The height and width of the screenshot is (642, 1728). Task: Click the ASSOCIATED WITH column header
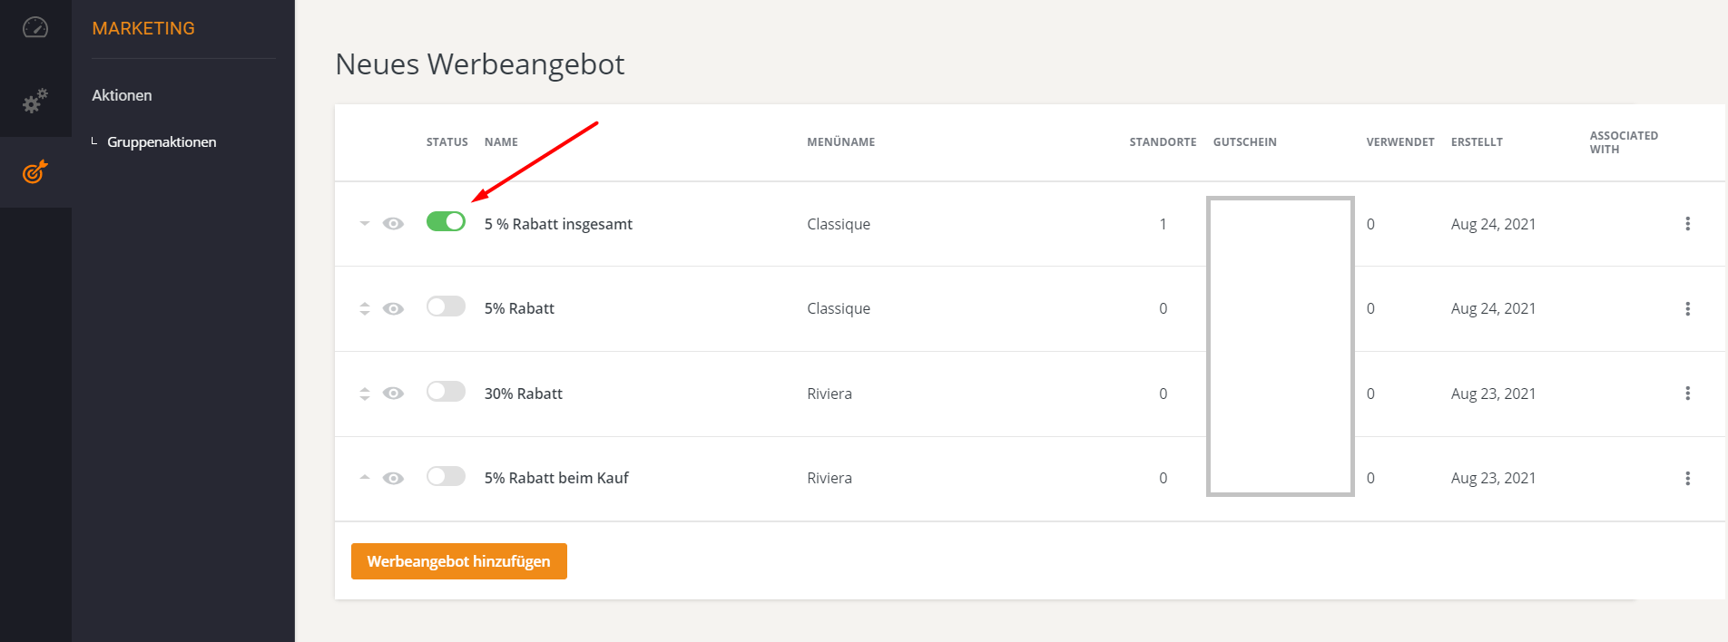[1624, 142]
